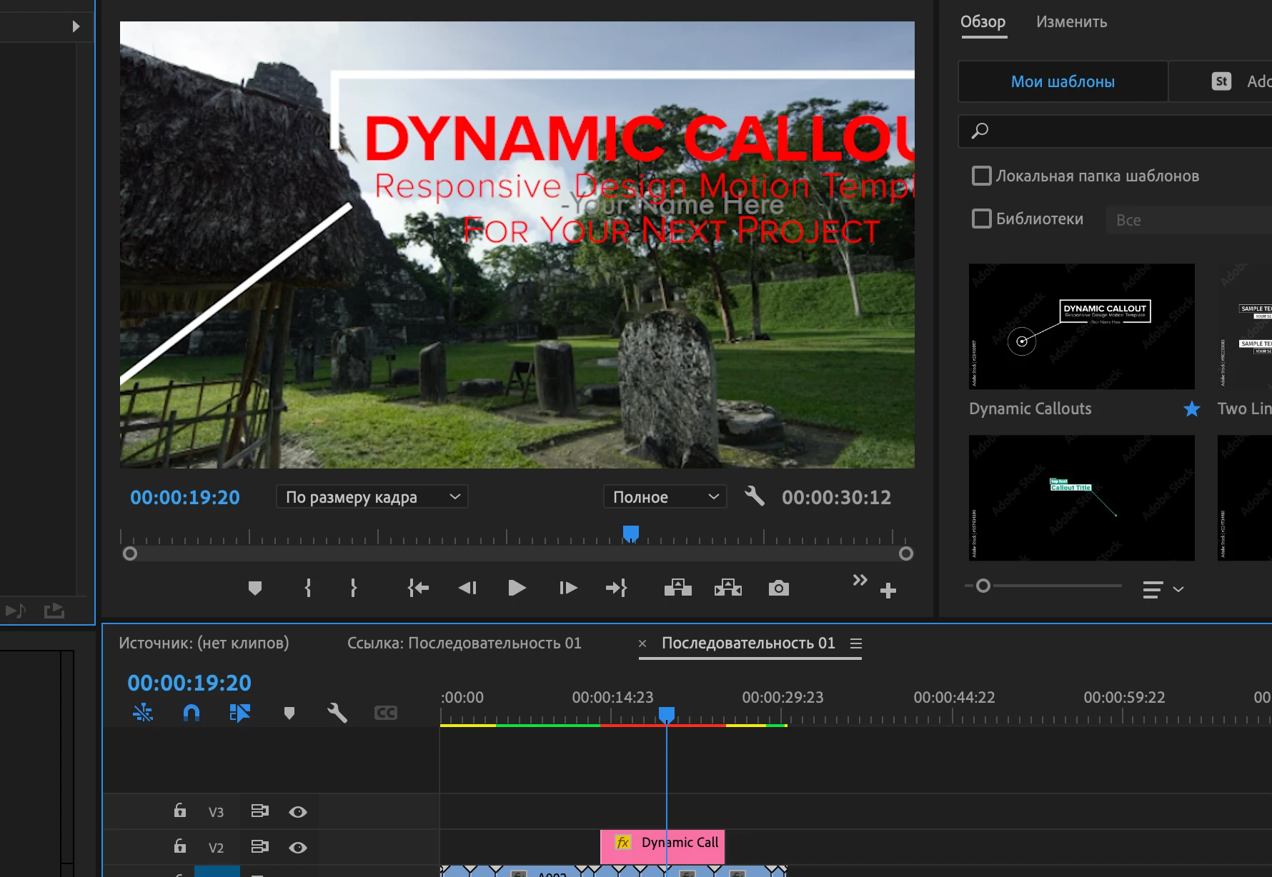Open the По размеру кадра zoom dropdown

click(372, 497)
